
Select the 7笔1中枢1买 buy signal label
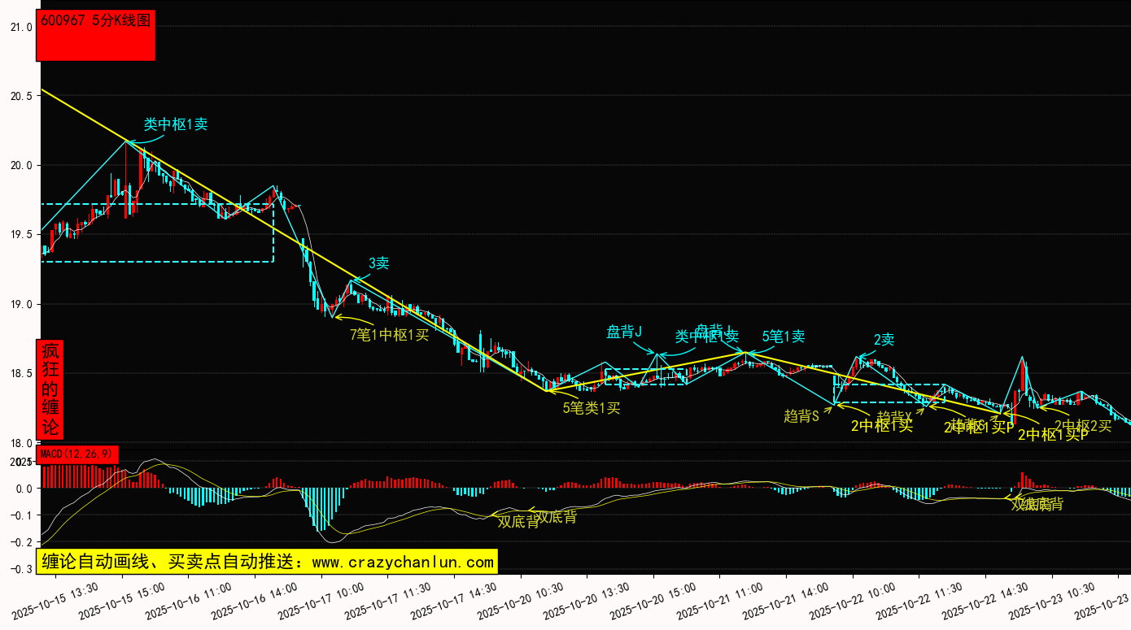389,334
